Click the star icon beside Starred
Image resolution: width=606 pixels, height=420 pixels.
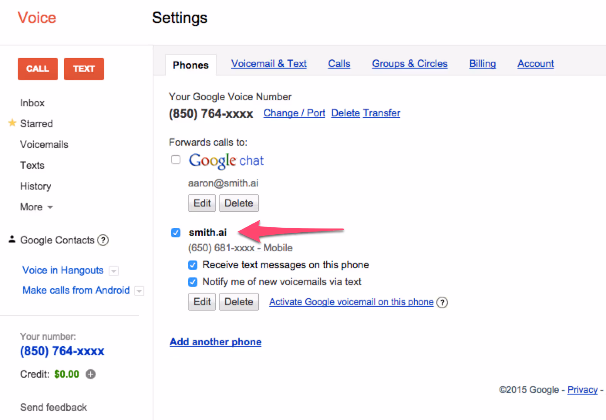tap(12, 123)
